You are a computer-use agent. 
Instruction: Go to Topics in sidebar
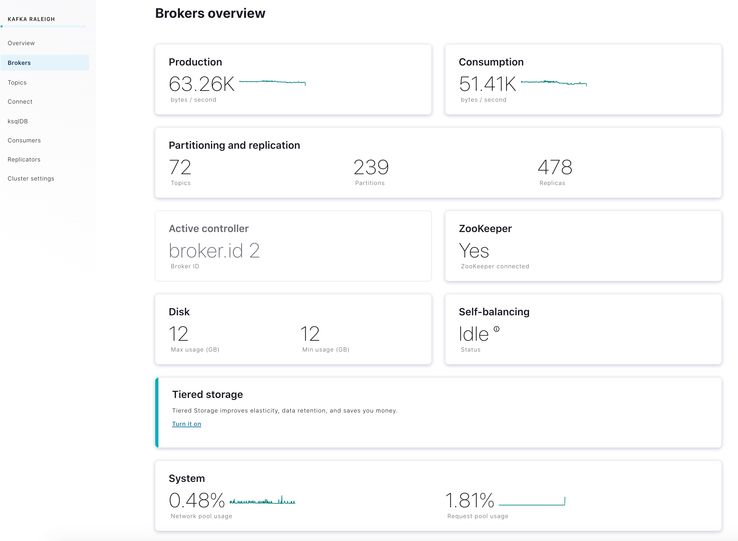pyautogui.click(x=17, y=83)
